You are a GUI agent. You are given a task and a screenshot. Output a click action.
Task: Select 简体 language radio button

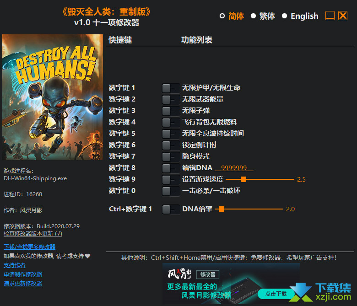[x=222, y=16]
